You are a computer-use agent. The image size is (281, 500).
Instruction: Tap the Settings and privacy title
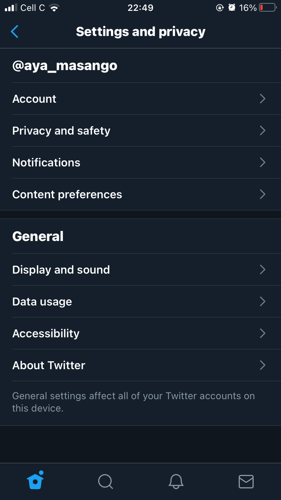(x=140, y=32)
